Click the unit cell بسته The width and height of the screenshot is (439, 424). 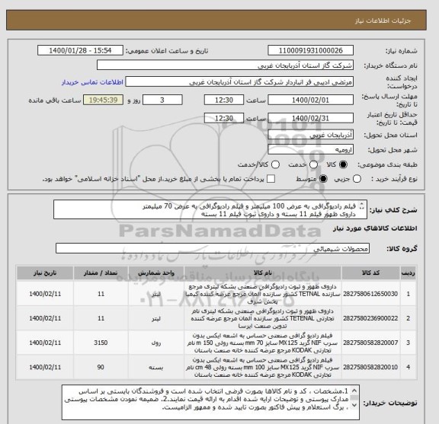pyautogui.click(x=156, y=367)
